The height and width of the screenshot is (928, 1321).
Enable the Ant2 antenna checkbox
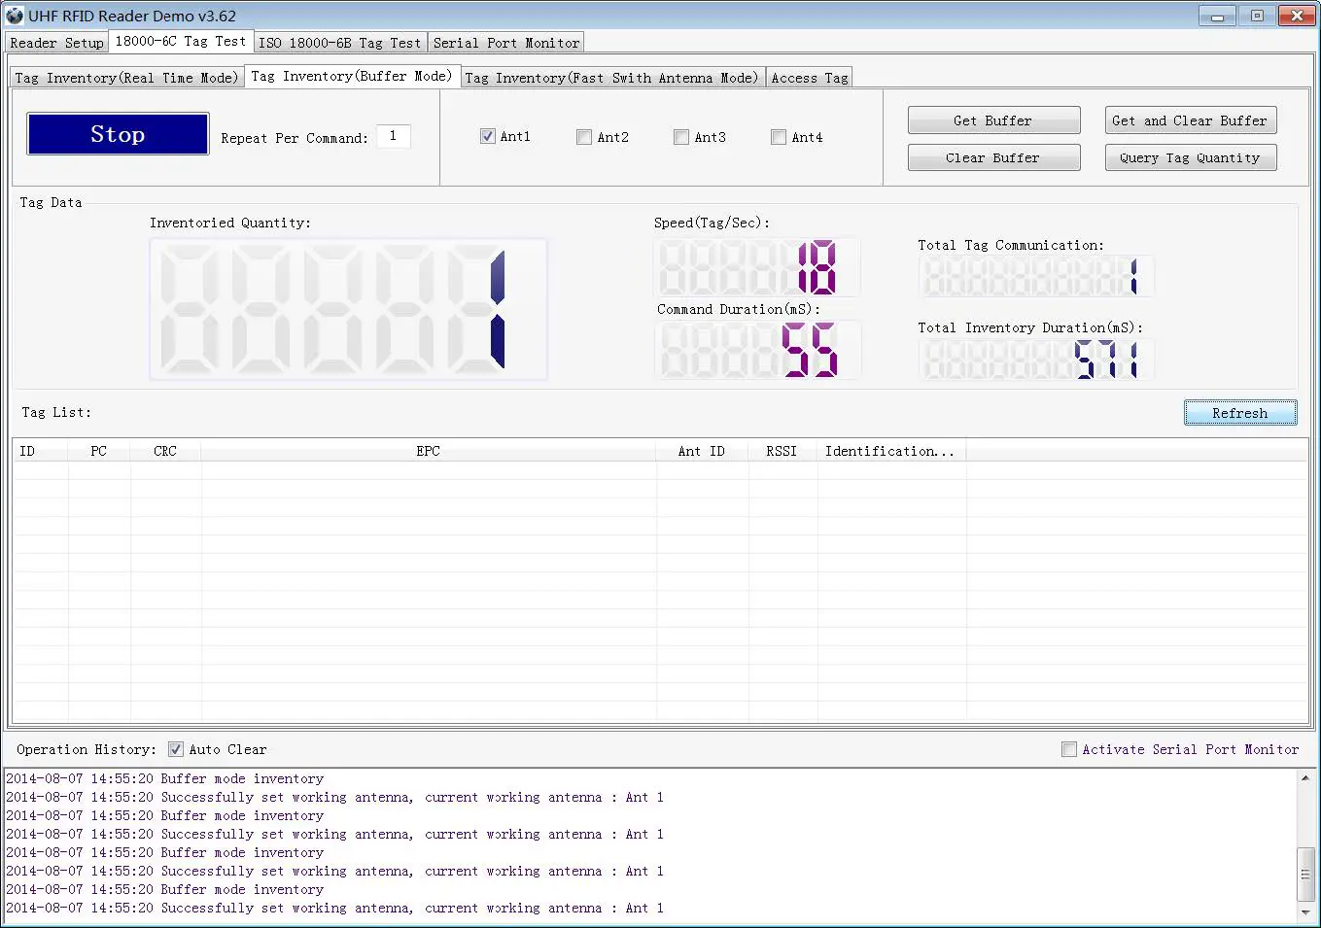583,136
